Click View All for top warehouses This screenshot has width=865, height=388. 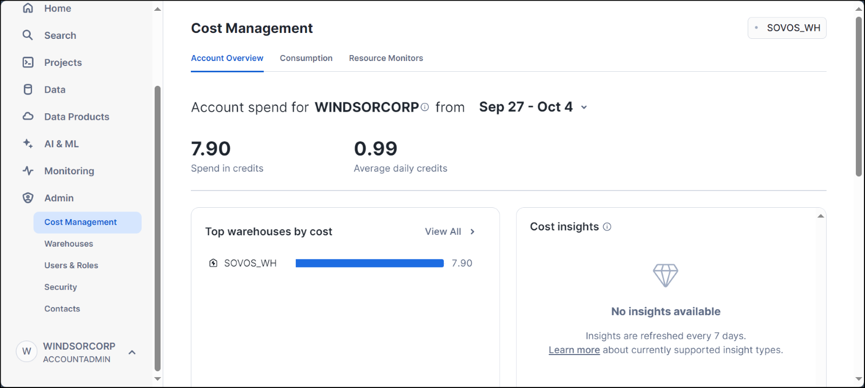tap(449, 232)
